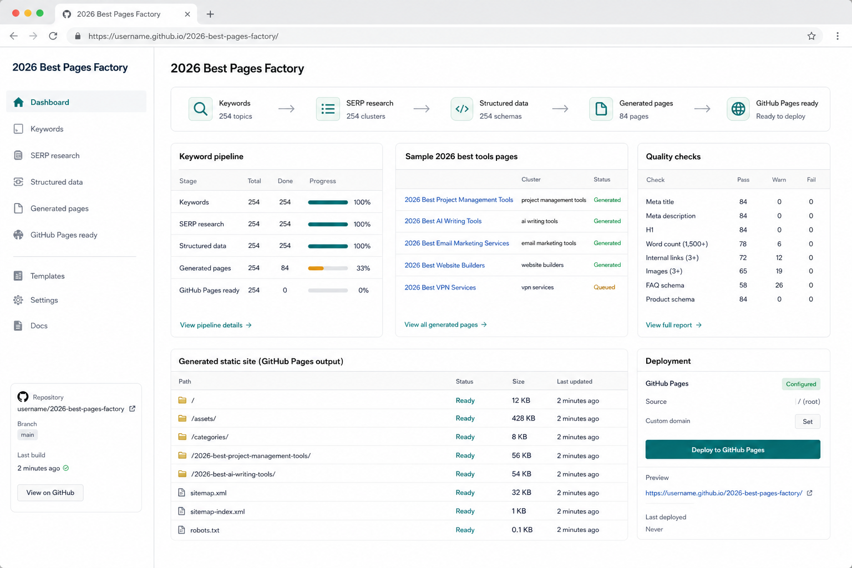Click the Word count (1,500+) check label
Image resolution: width=852 pixels, height=568 pixels.
(677, 244)
